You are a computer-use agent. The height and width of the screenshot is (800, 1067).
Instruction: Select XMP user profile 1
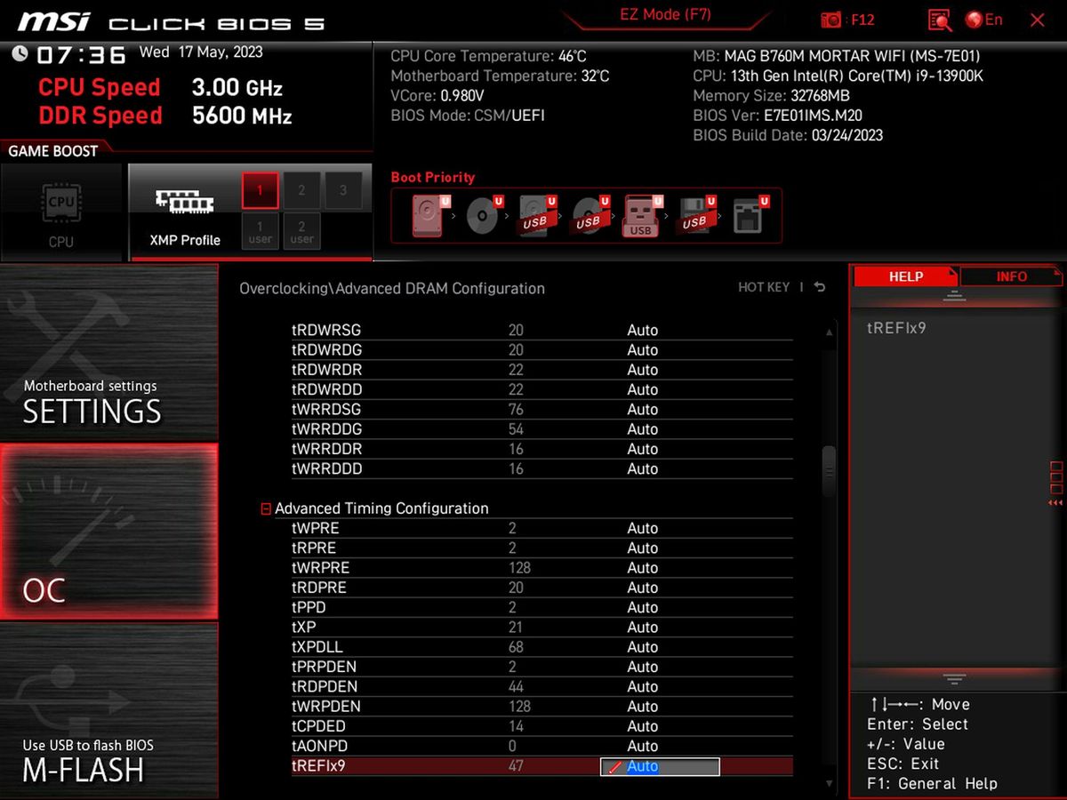pos(261,231)
